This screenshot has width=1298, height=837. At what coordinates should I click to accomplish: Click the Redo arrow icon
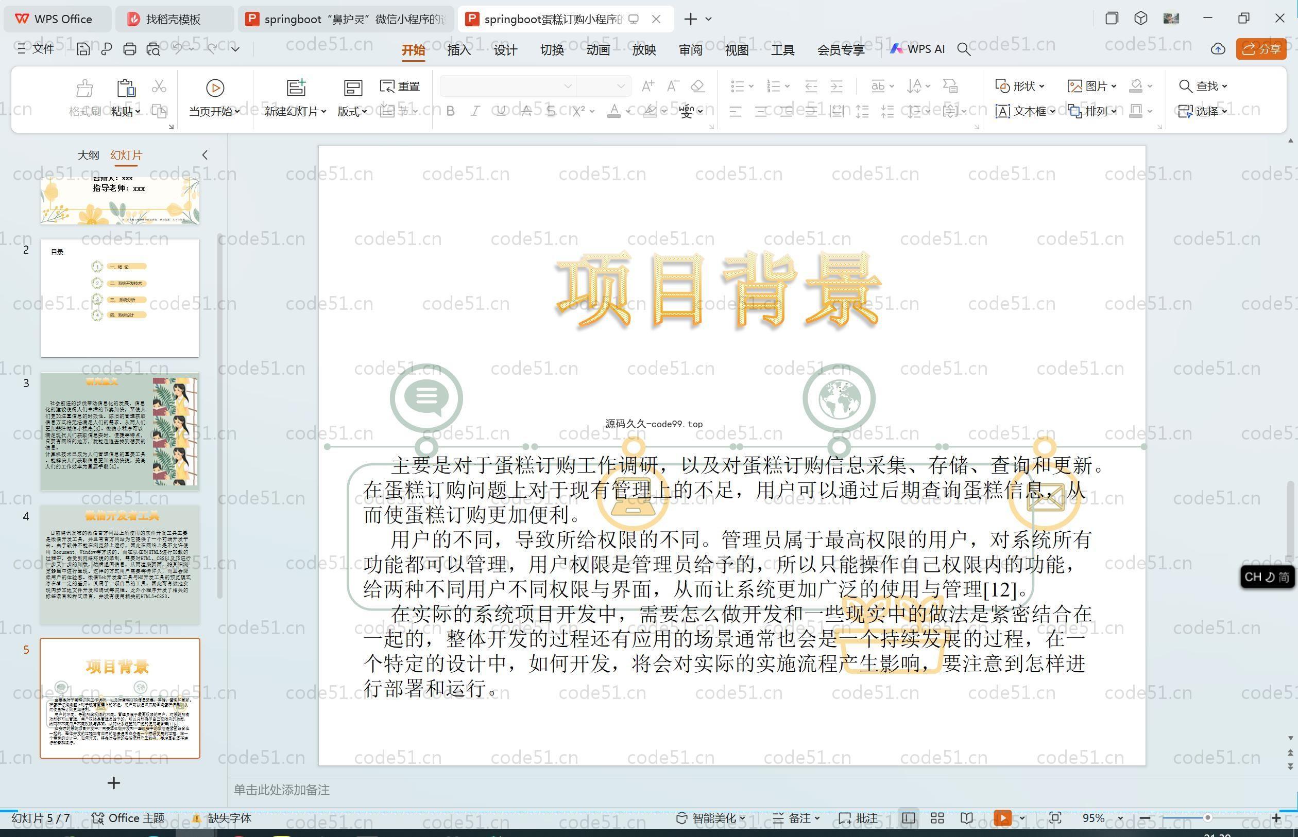tap(212, 49)
